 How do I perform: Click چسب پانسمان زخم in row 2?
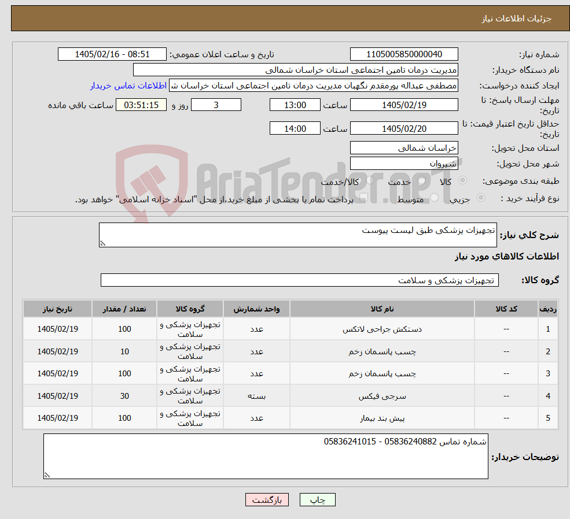click(382, 351)
